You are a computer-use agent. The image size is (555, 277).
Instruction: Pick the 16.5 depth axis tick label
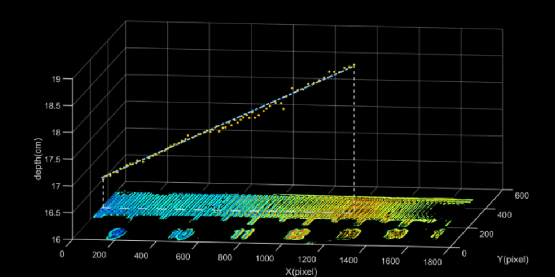click(x=55, y=213)
